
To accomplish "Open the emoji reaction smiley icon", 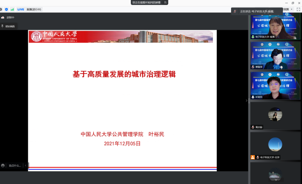I will pos(3,165).
